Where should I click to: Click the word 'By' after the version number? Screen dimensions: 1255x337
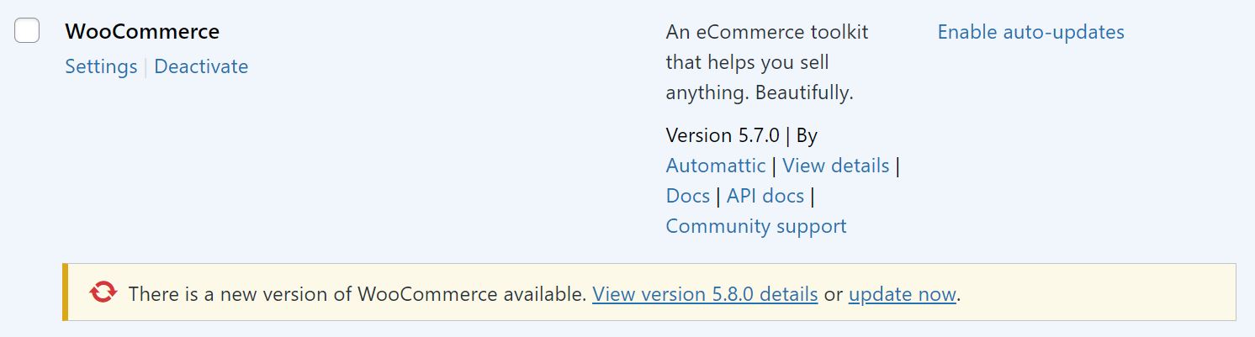[807, 135]
